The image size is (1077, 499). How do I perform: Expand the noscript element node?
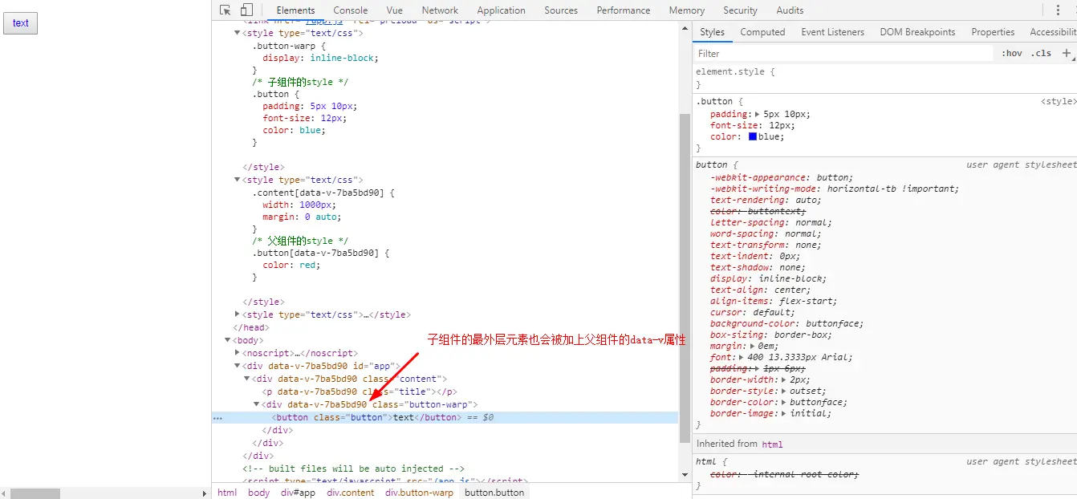[x=237, y=353]
